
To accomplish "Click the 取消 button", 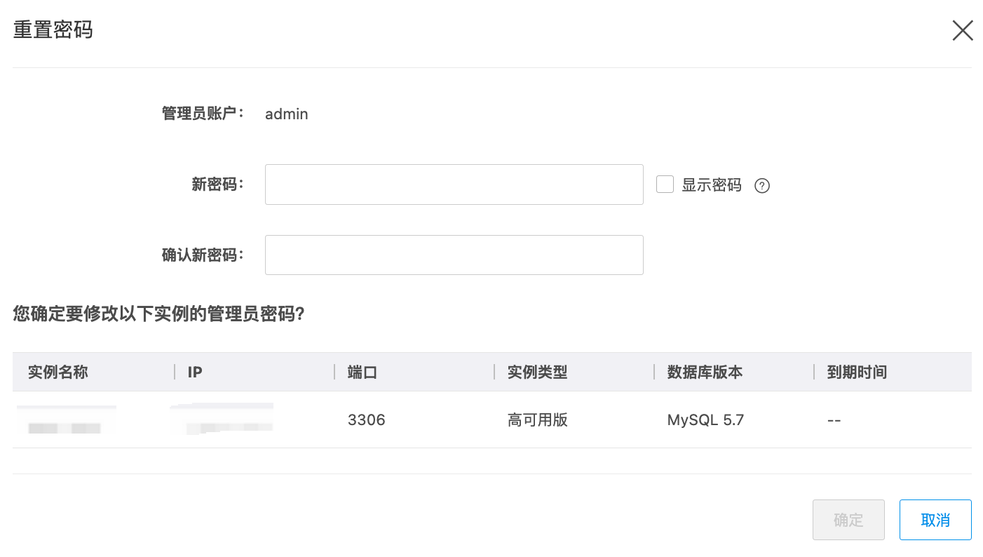I will click(935, 520).
